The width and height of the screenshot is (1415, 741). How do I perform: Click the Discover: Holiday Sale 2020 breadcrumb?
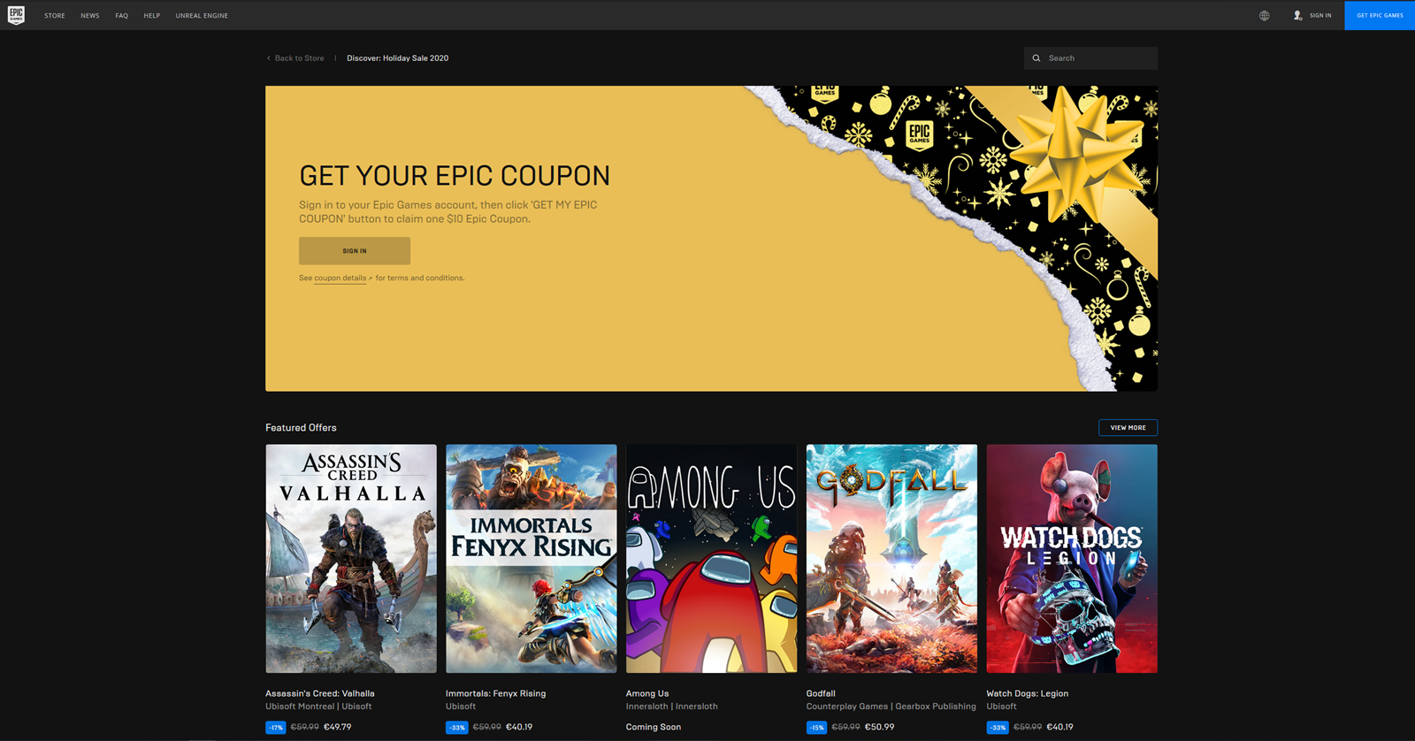pyautogui.click(x=398, y=58)
